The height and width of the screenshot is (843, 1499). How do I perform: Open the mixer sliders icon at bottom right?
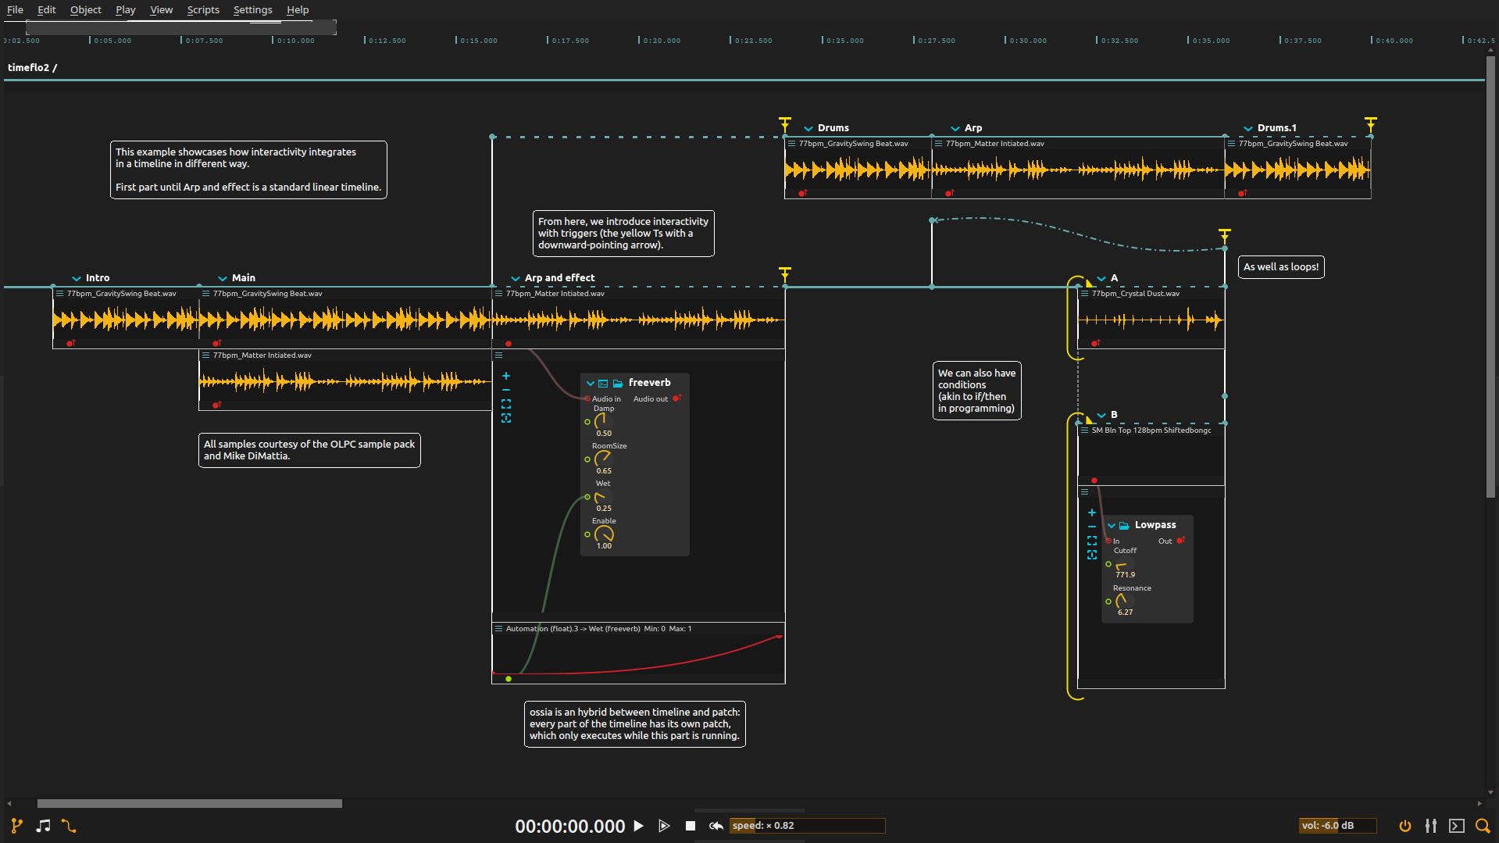point(1430,826)
